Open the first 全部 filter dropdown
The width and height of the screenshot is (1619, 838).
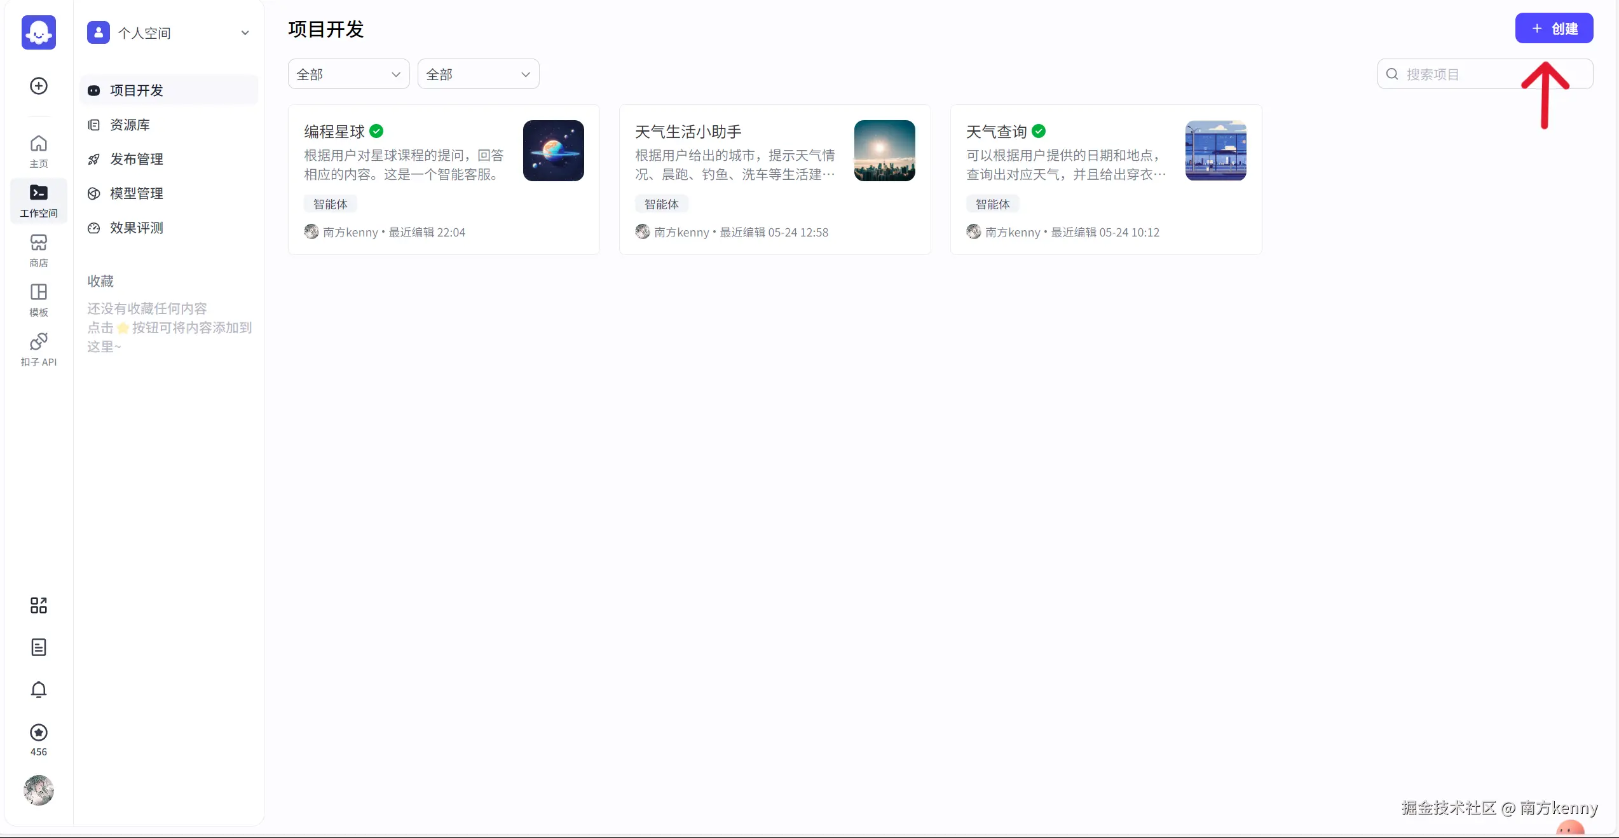pos(348,74)
